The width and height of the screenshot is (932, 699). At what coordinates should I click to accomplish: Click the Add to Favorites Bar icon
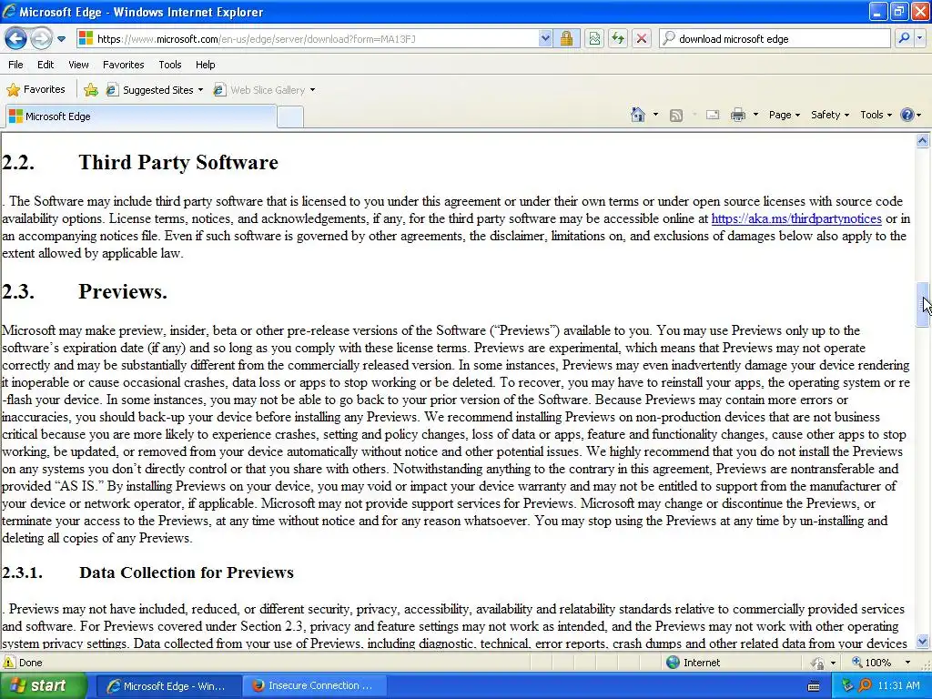91,90
